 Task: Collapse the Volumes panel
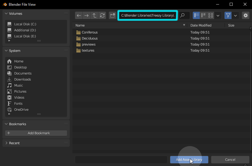[x=7, y=14]
